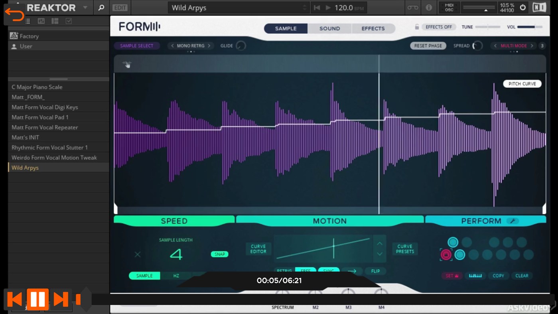
Task: Click the RESET PHASE button
Action: click(428, 46)
